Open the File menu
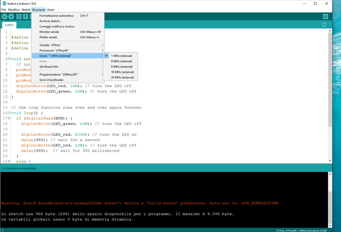This screenshot has width=341, height=232. (4, 10)
